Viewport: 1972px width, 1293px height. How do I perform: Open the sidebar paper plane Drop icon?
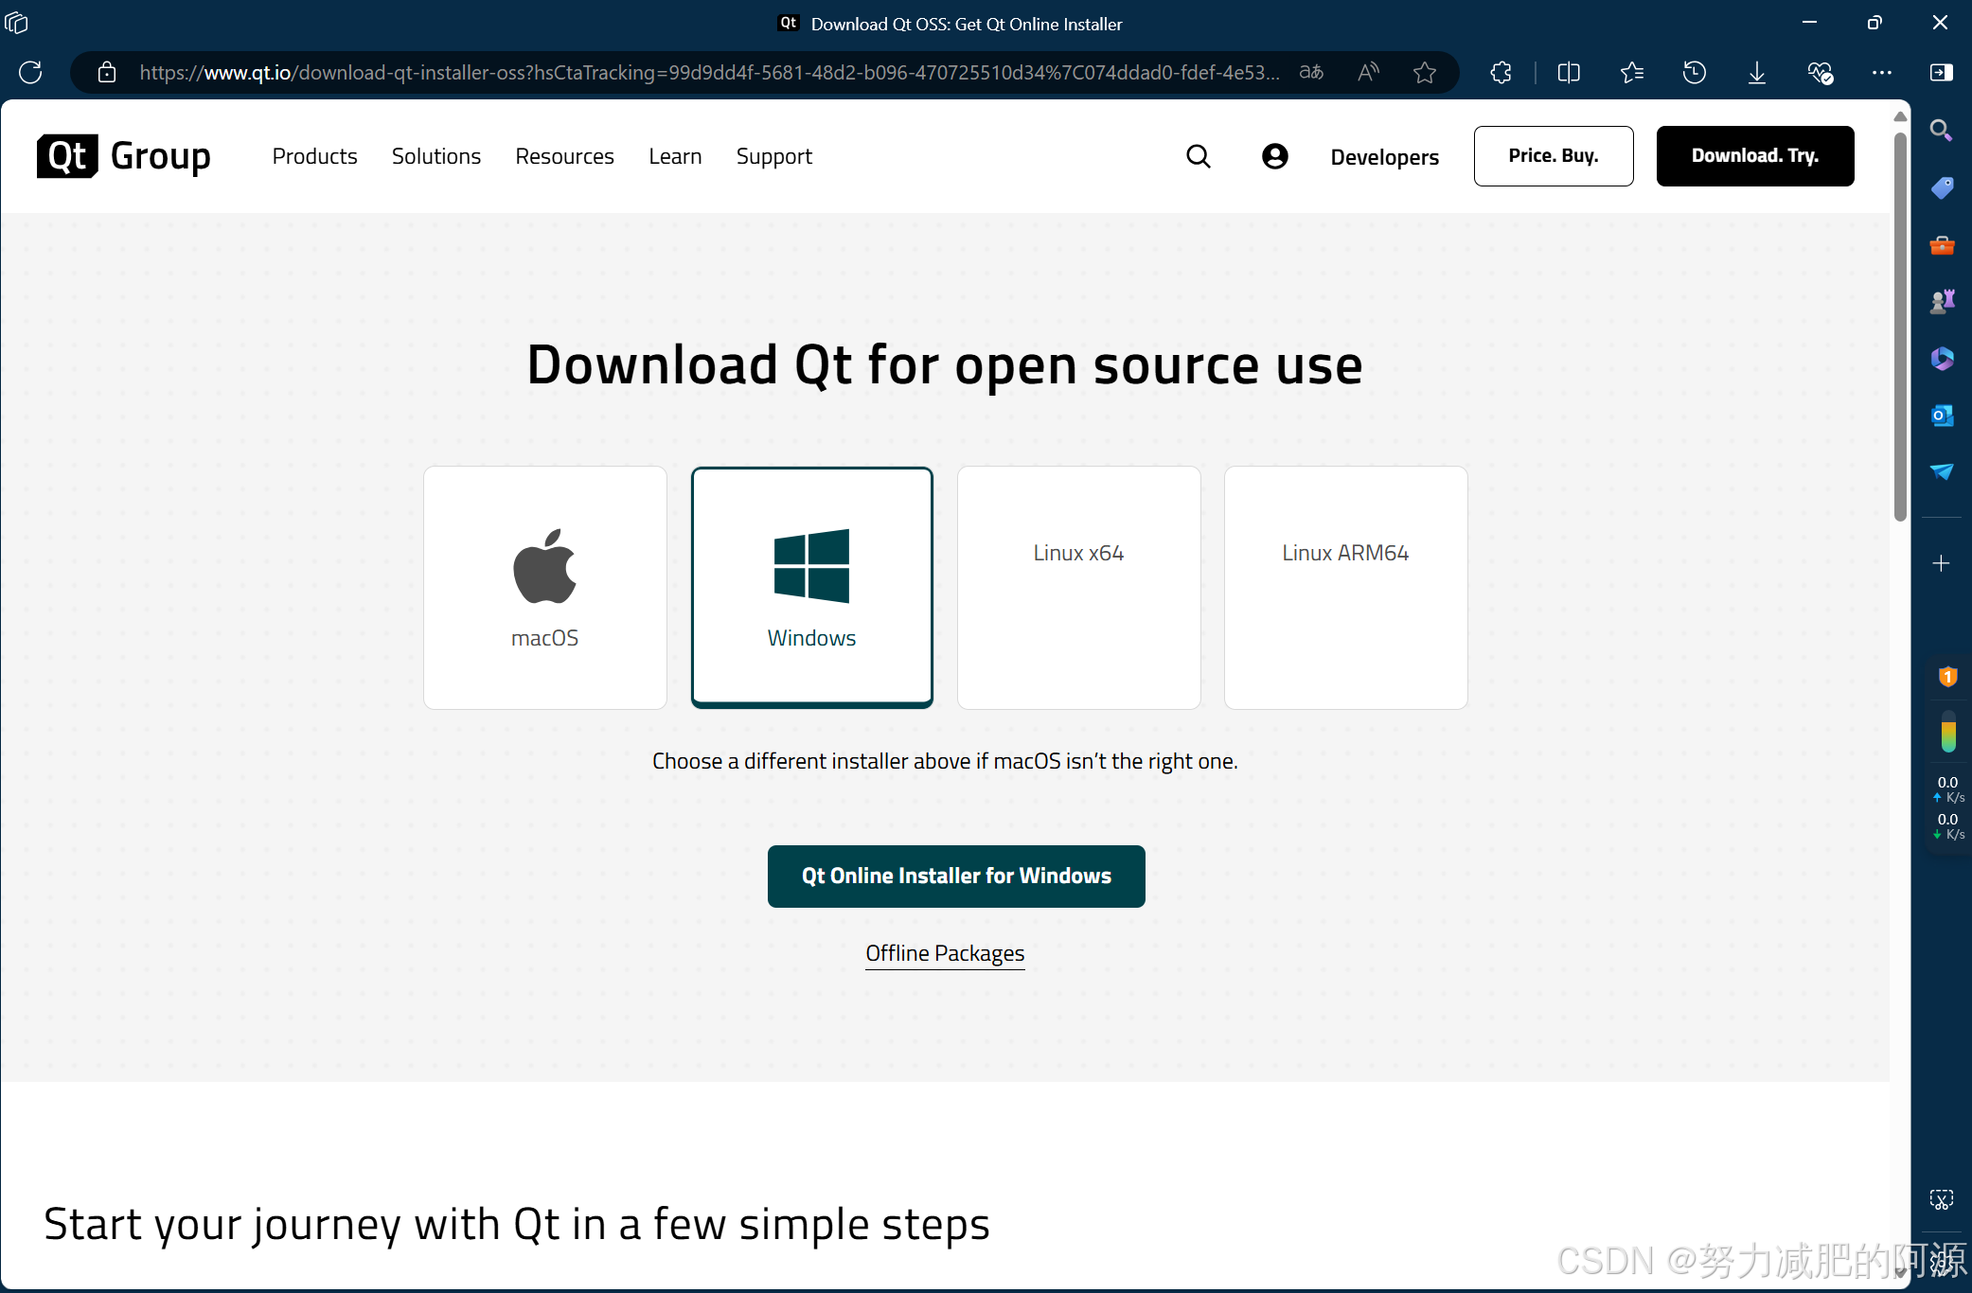coord(1941,471)
